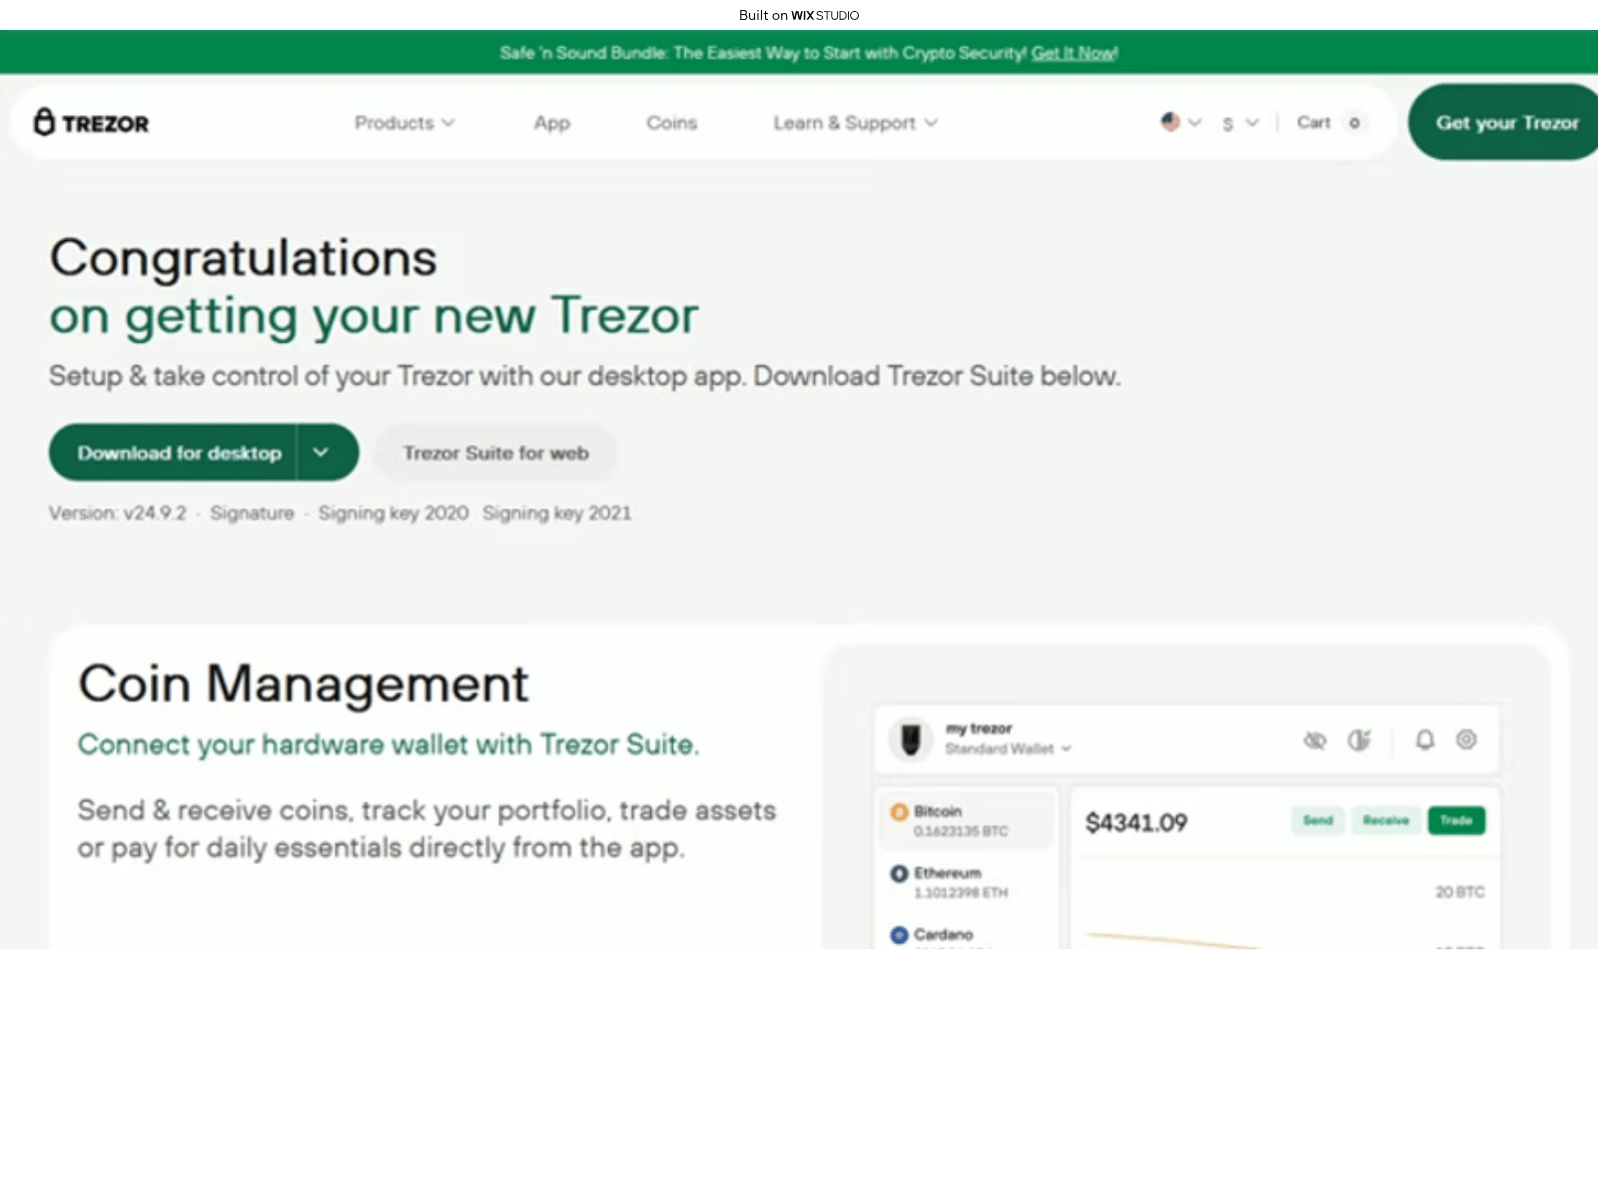Click the Bitcoin coin icon
The height and width of the screenshot is (1199, 1598).
point(899,811)
